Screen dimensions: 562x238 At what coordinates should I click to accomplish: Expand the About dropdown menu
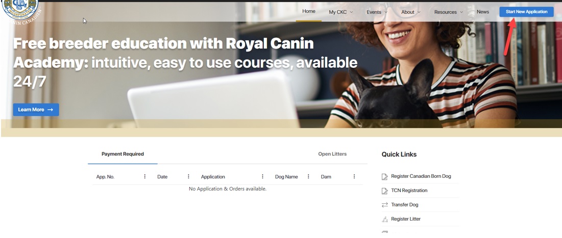point(411,12)
